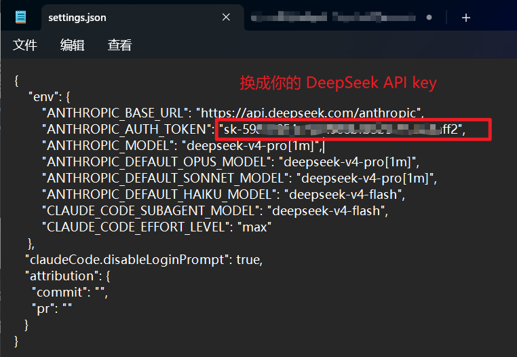Click the SONNET model value deepseek-v4-pro[1m]
The image size is (517, 357).
364,178
